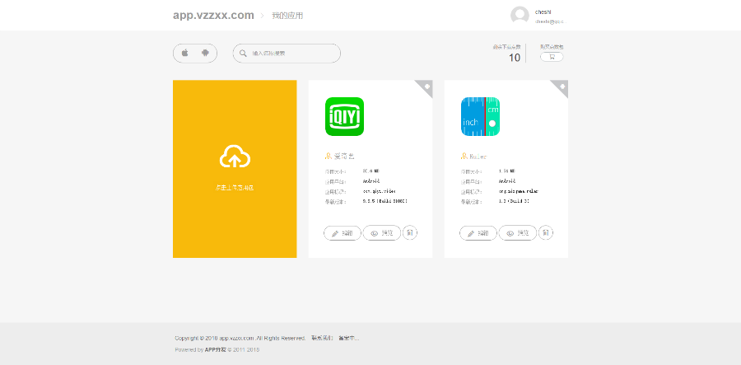
Task: Click the user icon beside 爱奇艺
Action: pos(329,156)
